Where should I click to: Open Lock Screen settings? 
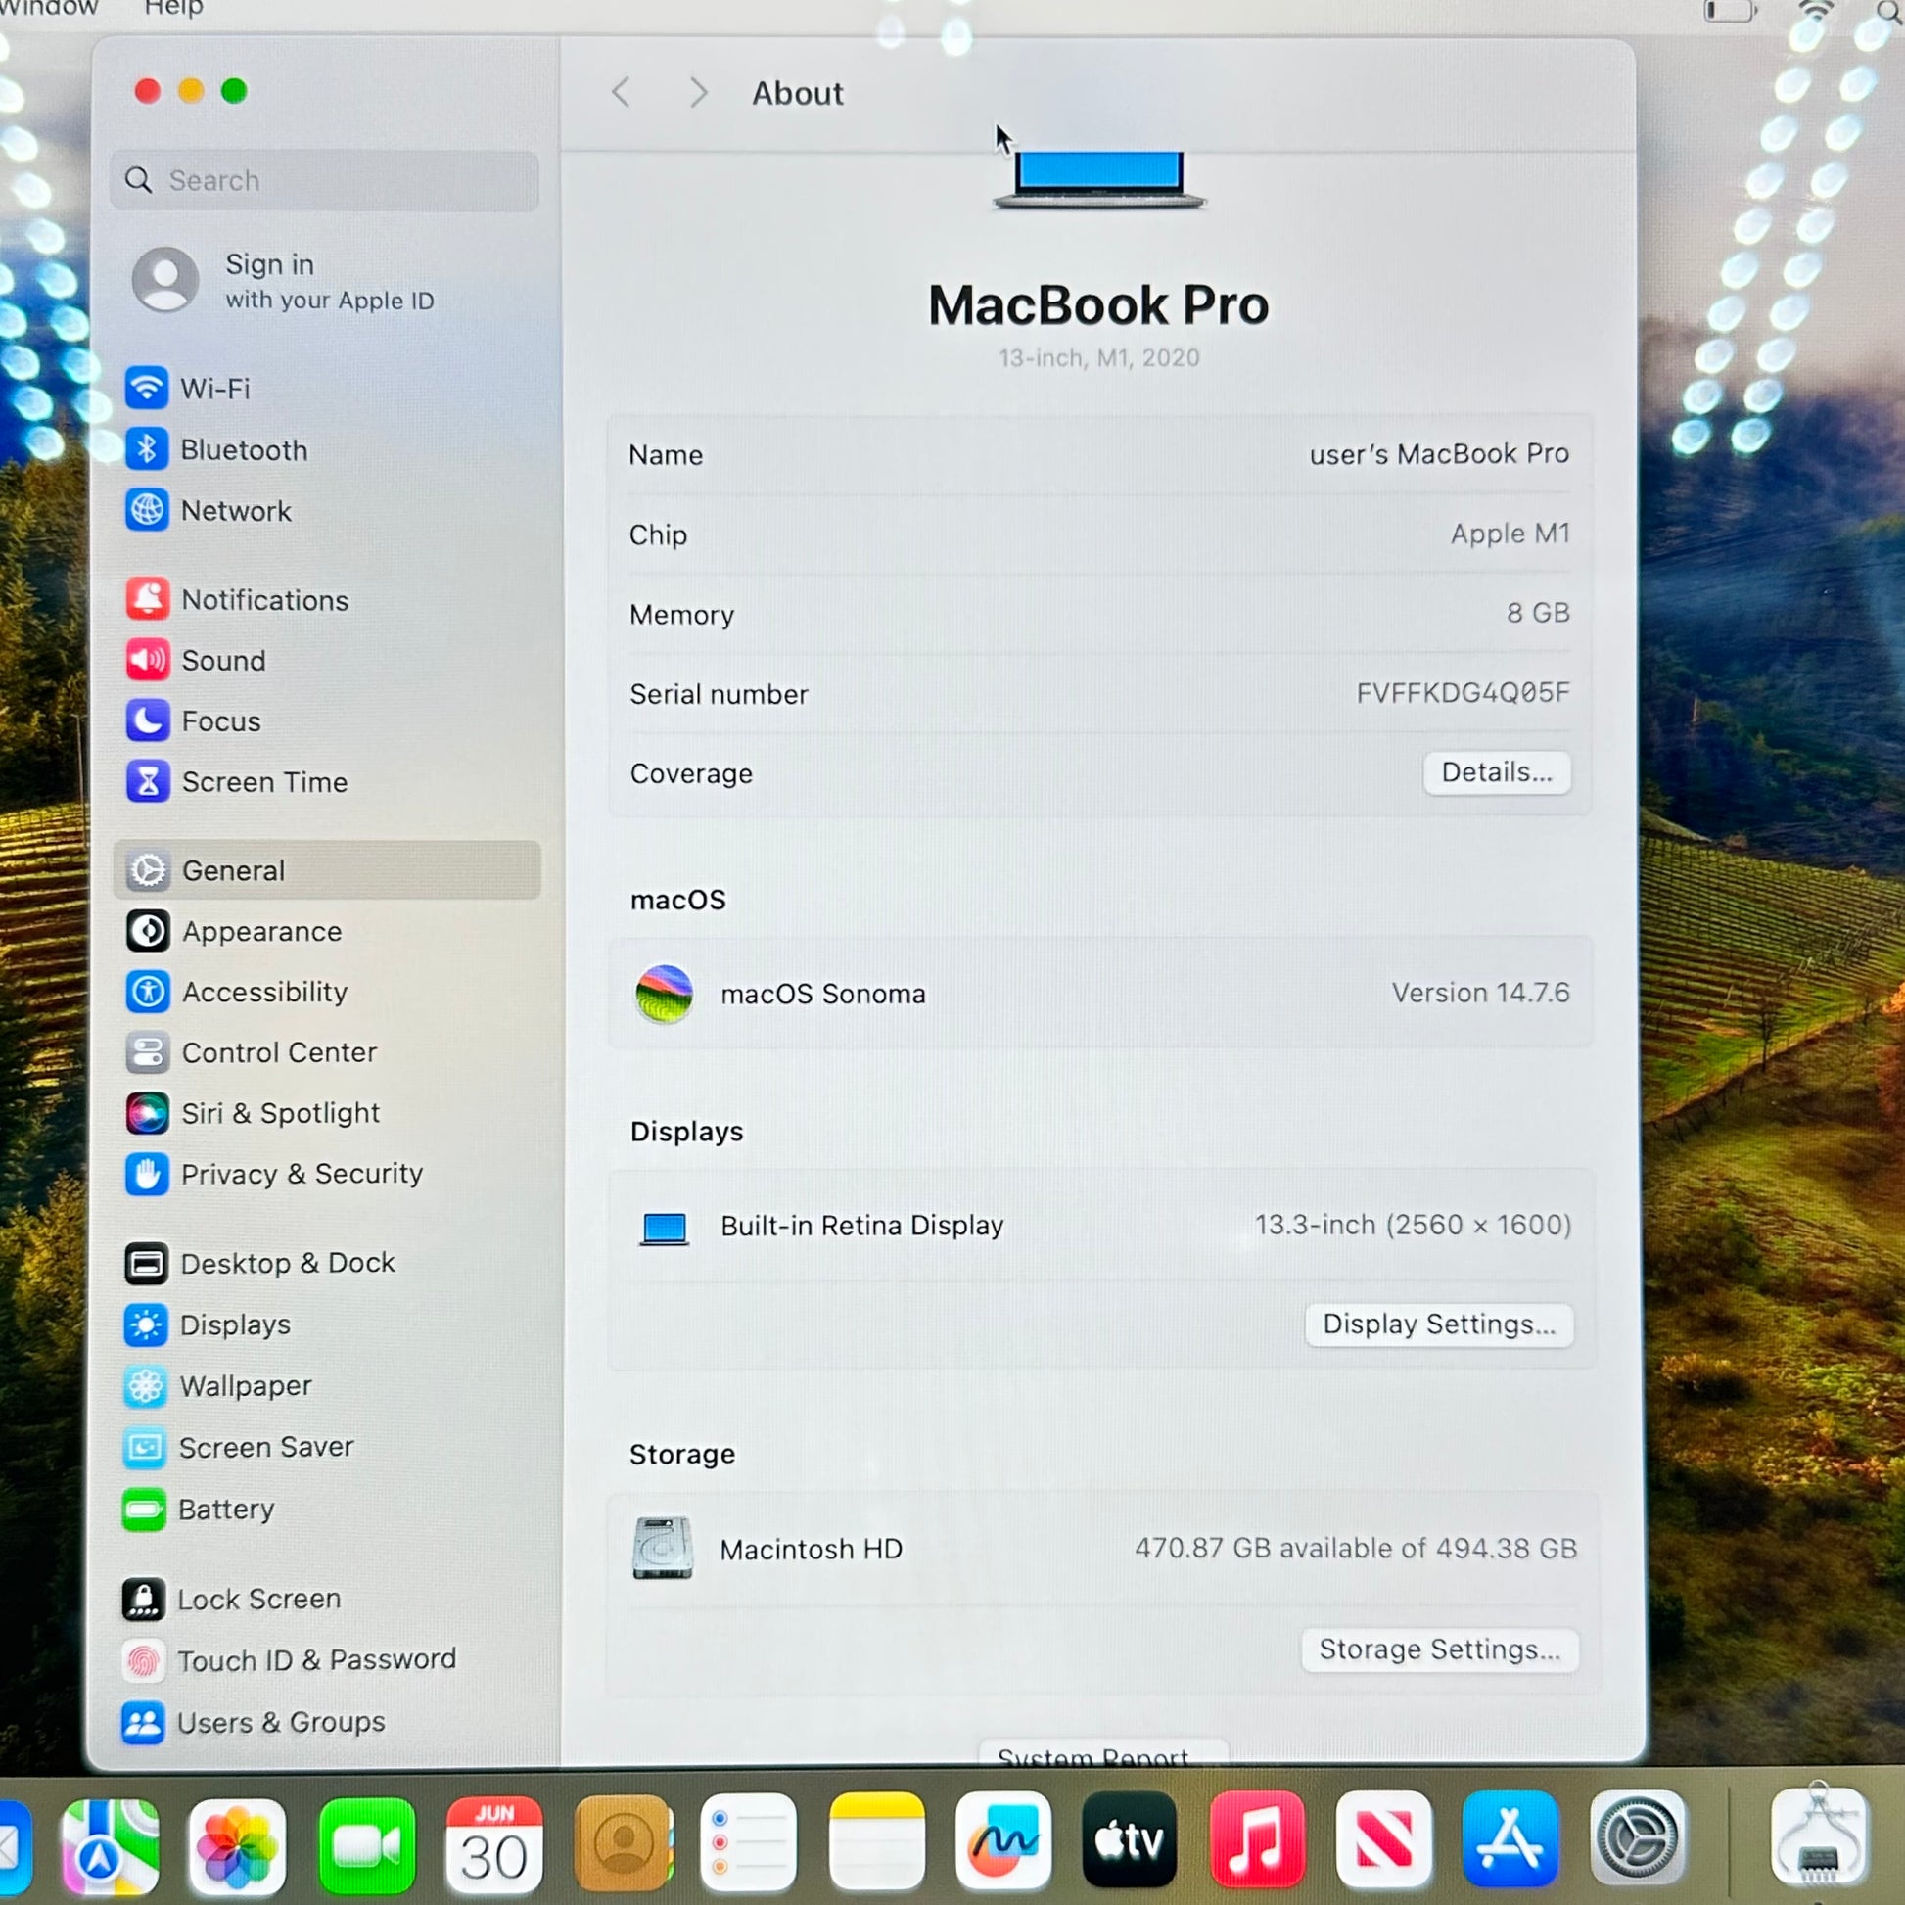point(232,1599)
